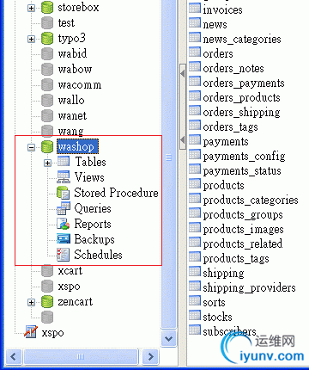
Task: Select the products_groups table name
Action: pos(243,215)
